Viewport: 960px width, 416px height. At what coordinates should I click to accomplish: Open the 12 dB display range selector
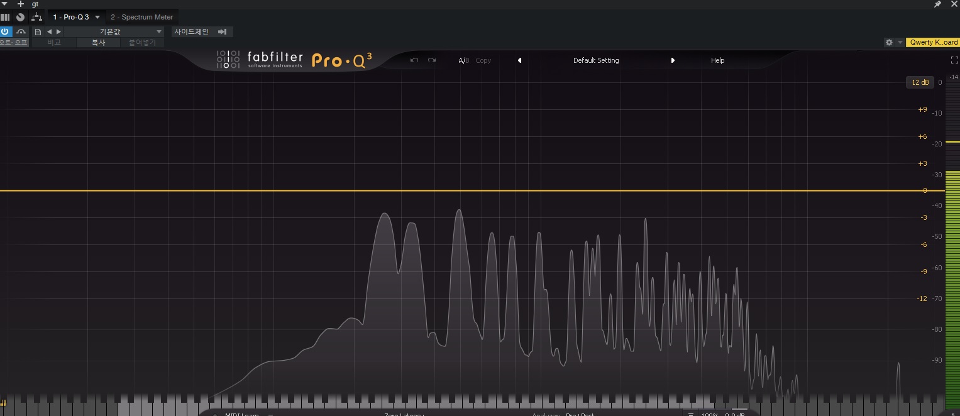(x=920, y=82)
